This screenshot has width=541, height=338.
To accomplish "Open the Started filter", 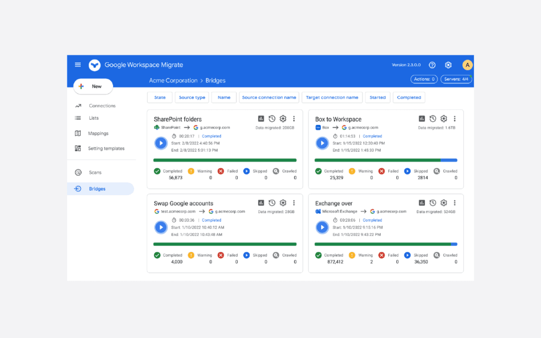I will click(x=377, y=98).
